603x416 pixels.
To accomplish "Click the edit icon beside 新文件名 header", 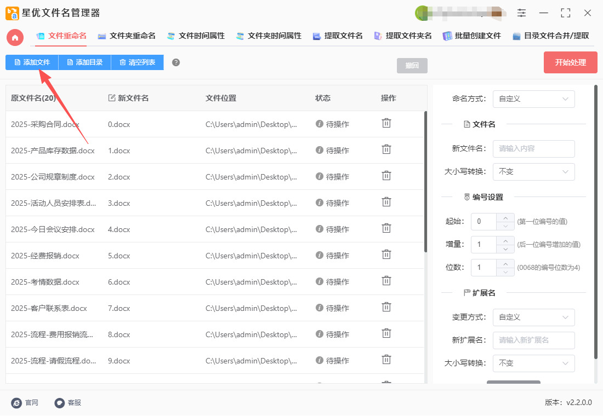I will click(x=112, y=98).
